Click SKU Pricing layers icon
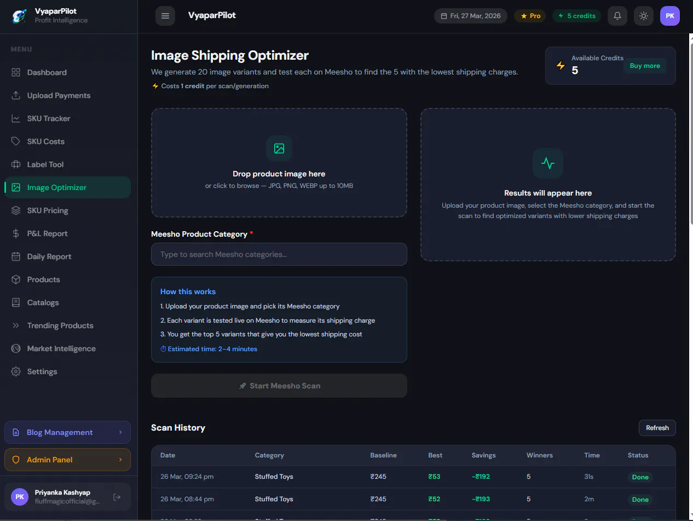Viewport: 693px width, 521px height. pos(16,210)
